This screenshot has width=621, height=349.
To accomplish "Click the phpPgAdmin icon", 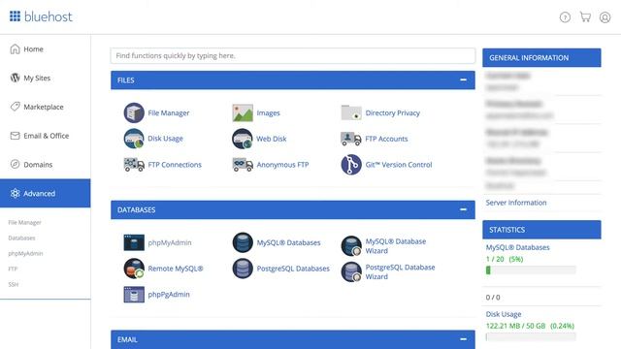I will click(134, 295).
